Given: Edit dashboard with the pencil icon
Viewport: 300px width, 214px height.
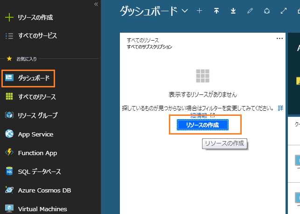Looking at the screenshot, I should coord(250,11).
